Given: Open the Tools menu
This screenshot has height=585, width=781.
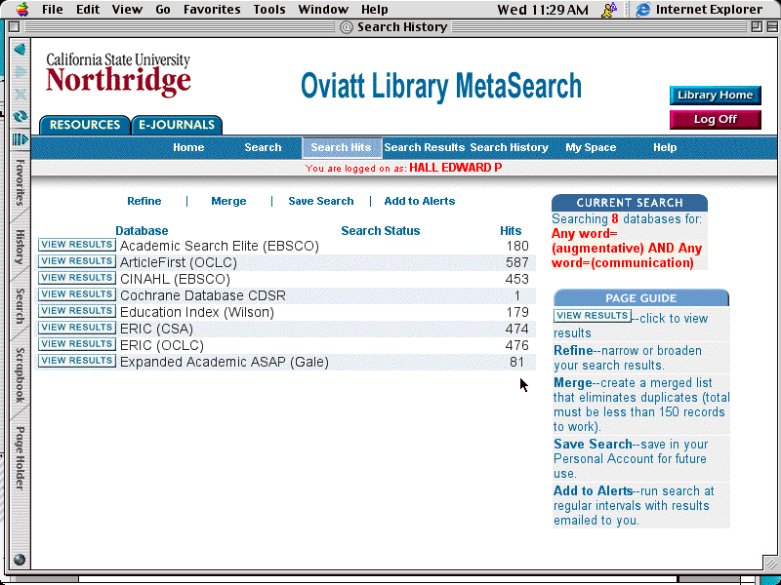Looking at the screenshot, I should (x=269, y=9).
